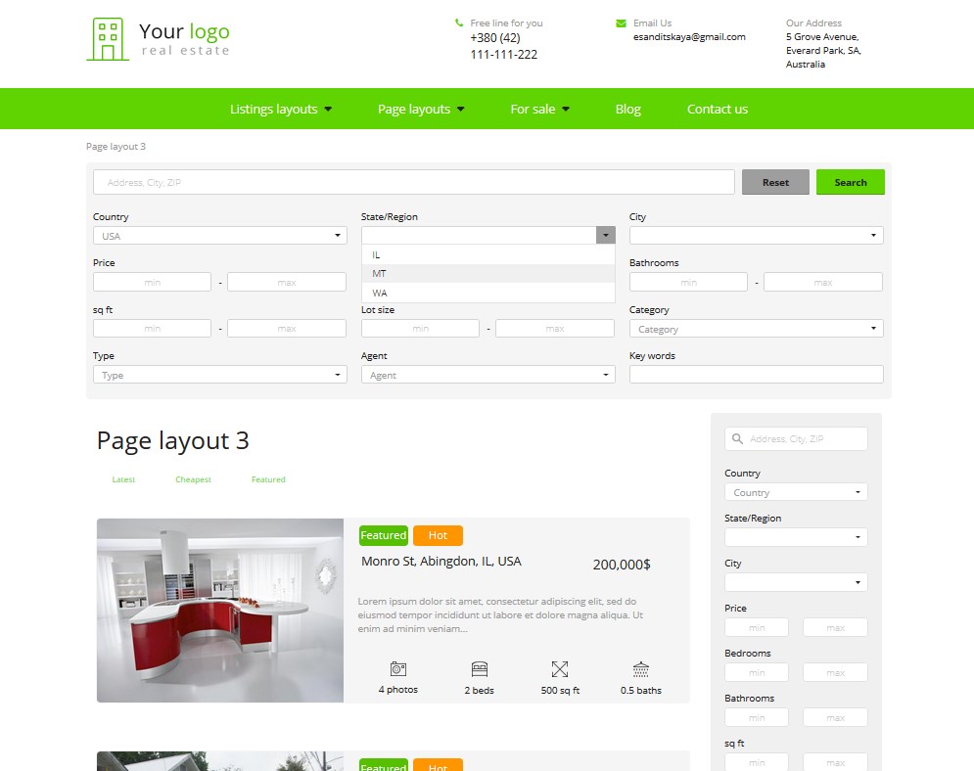Click the camera photos icon on first listing
The width and height of the screenshot is (974, 771).
click(x=398, y=668)
